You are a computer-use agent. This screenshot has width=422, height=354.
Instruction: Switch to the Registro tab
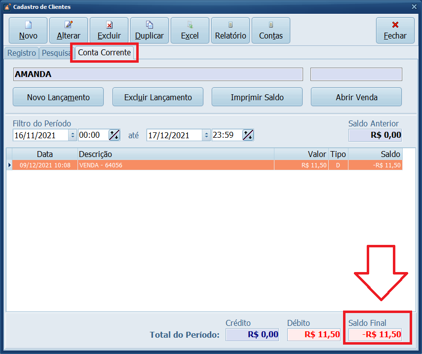pyautogui.click(x=21, y=53)
